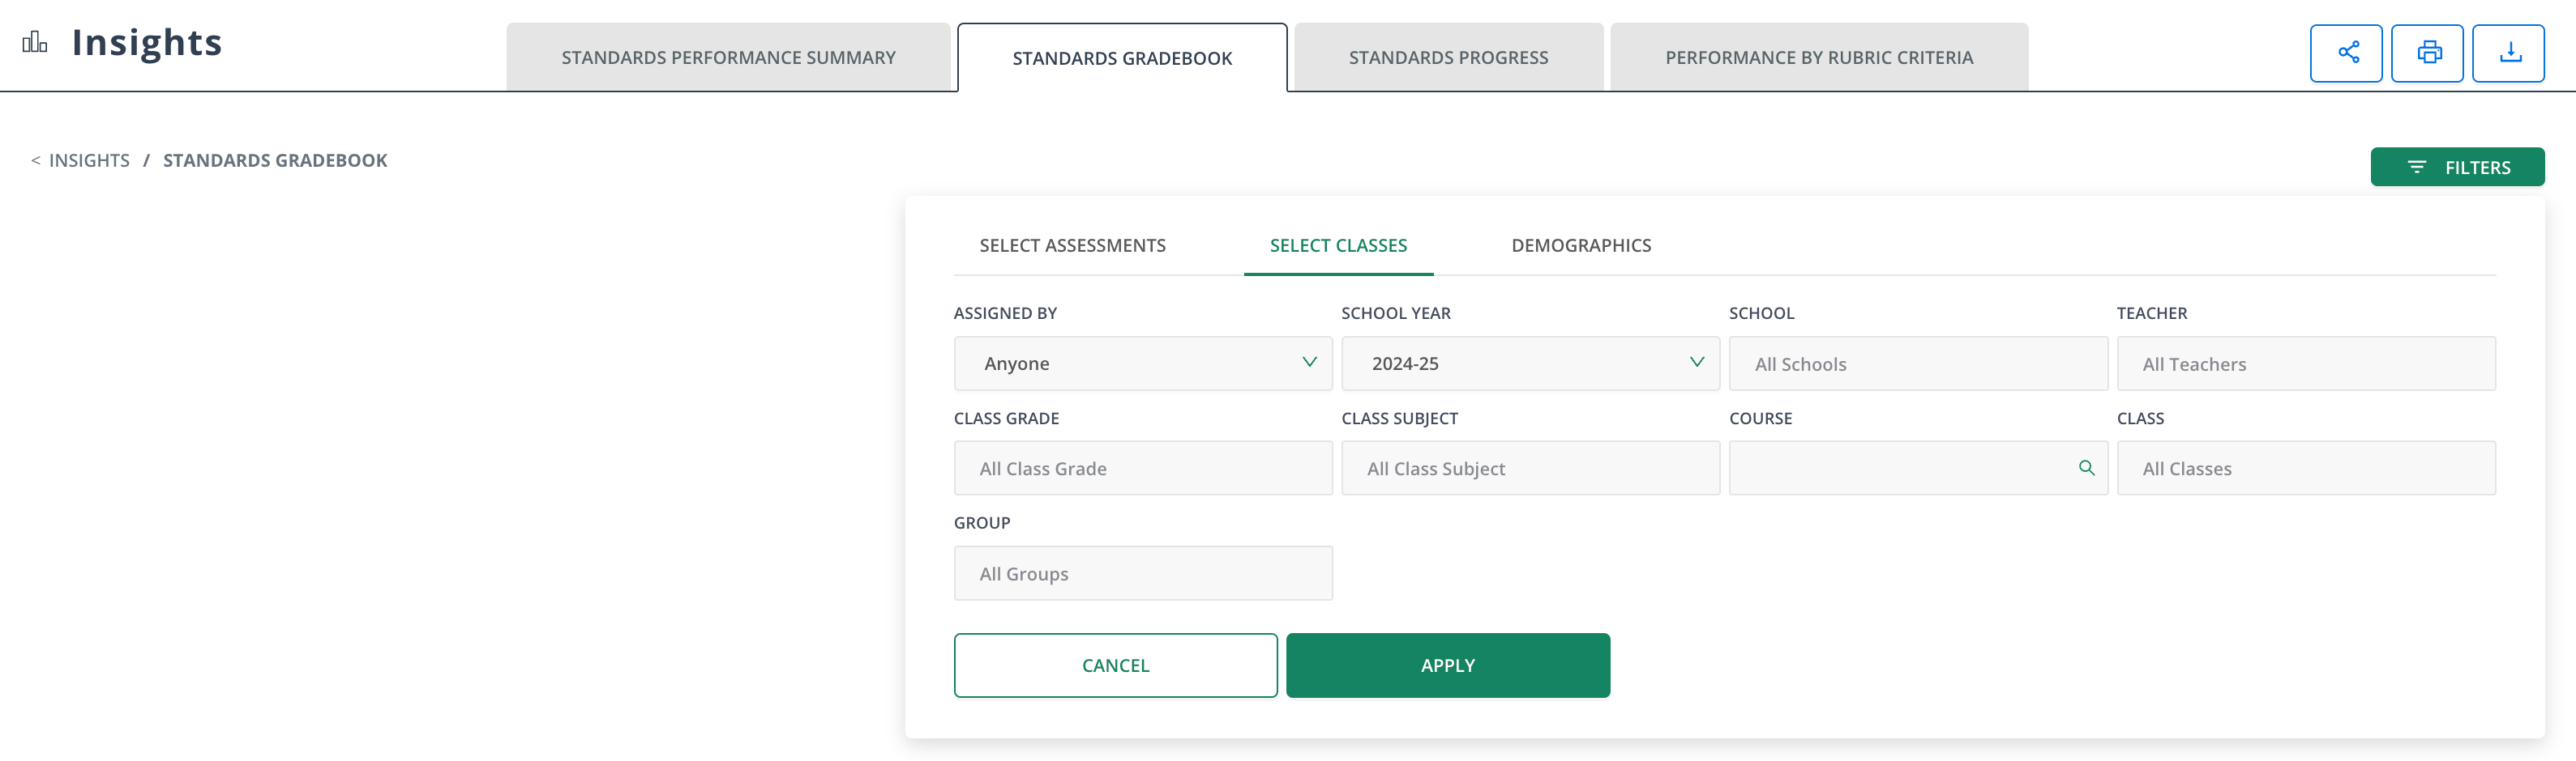Click the print icon button
This screenshot has width=2576, height=761.
coord(2427,53)
